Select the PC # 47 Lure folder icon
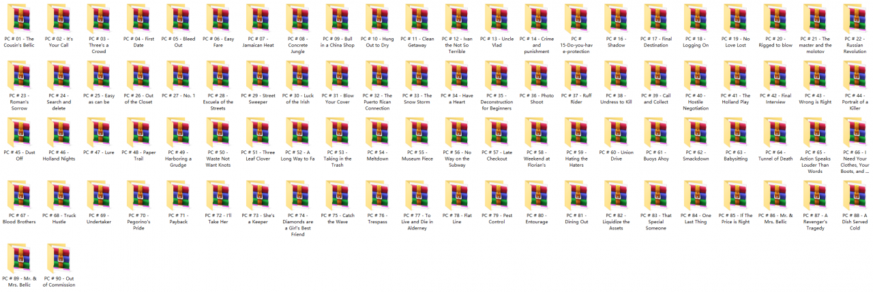This screenshot has height=292, width=873. pyautogui.click(x=99, y=132)
